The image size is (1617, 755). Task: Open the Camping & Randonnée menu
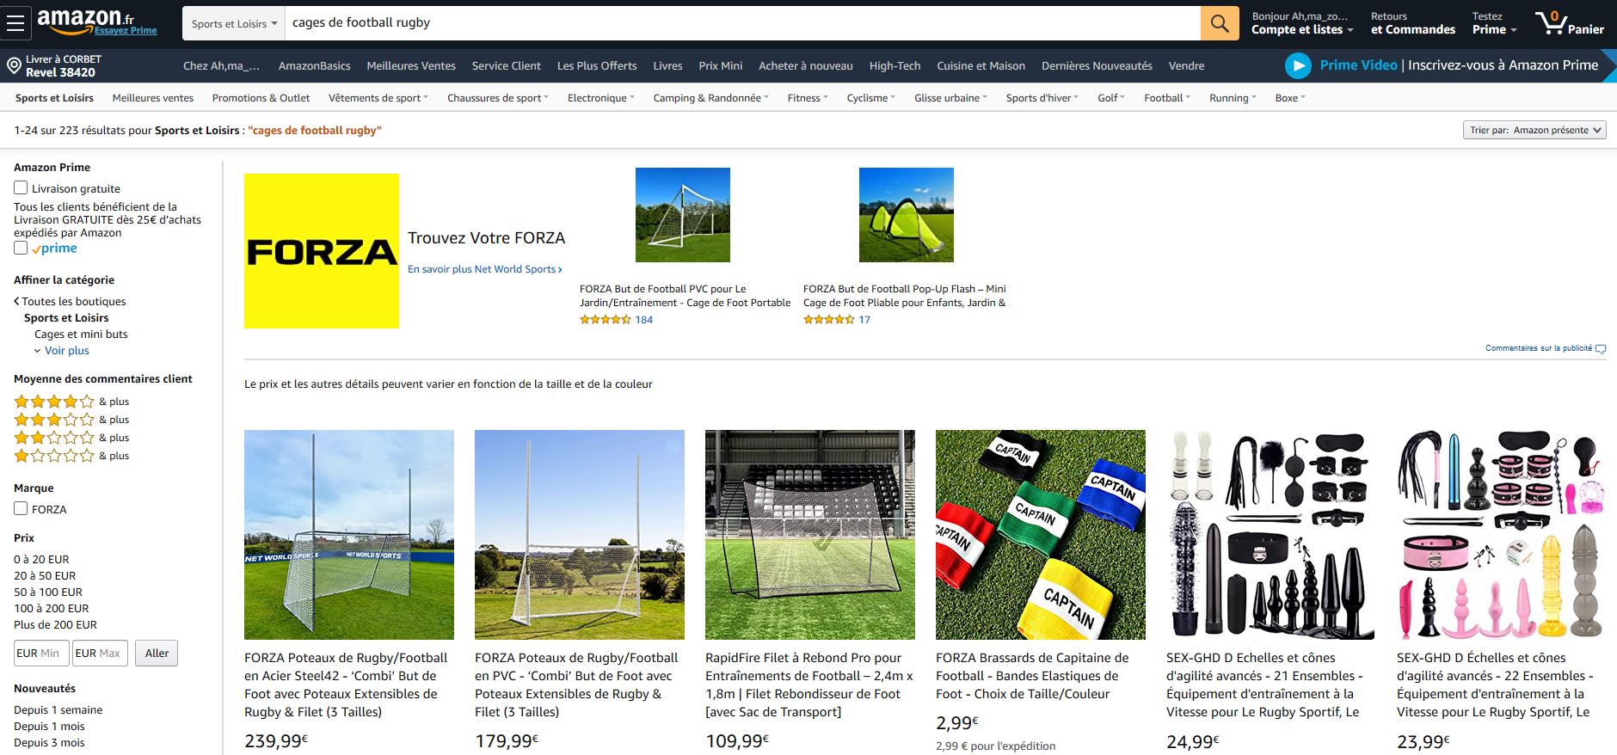tap(710, 98)
